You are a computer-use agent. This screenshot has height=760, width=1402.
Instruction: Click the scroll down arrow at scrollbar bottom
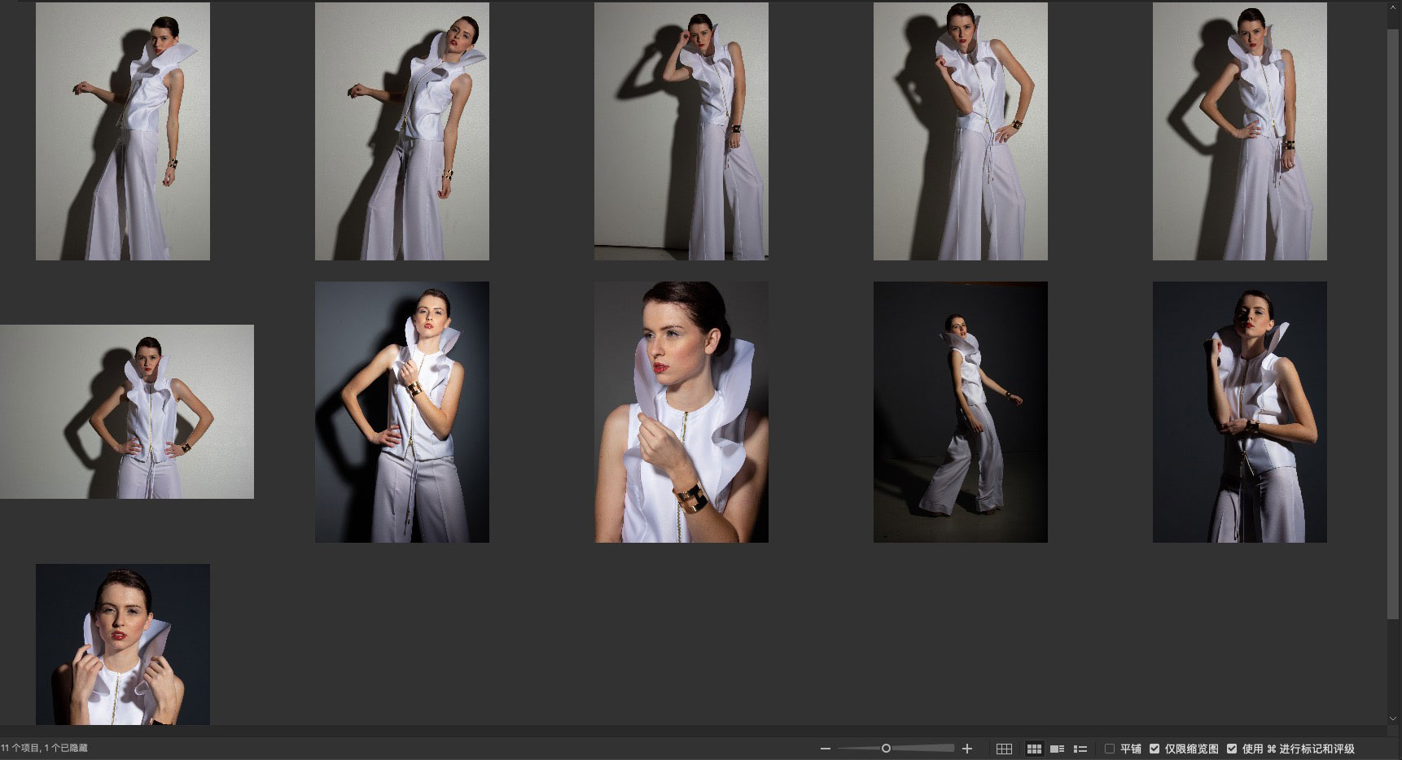[x=1393, y=719]
